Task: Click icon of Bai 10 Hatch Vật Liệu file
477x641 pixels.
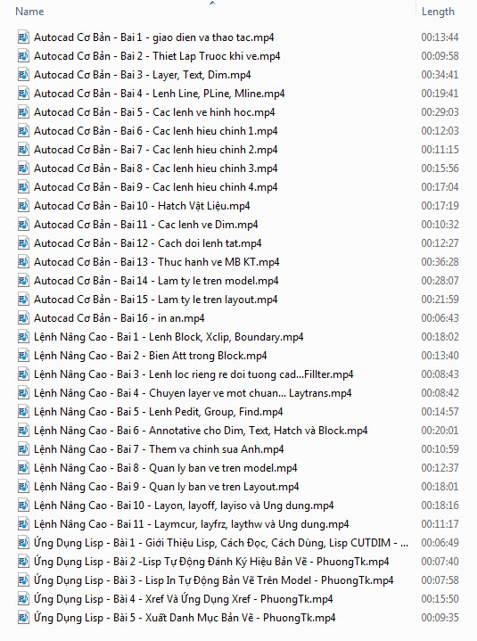Action: [23, 206]
